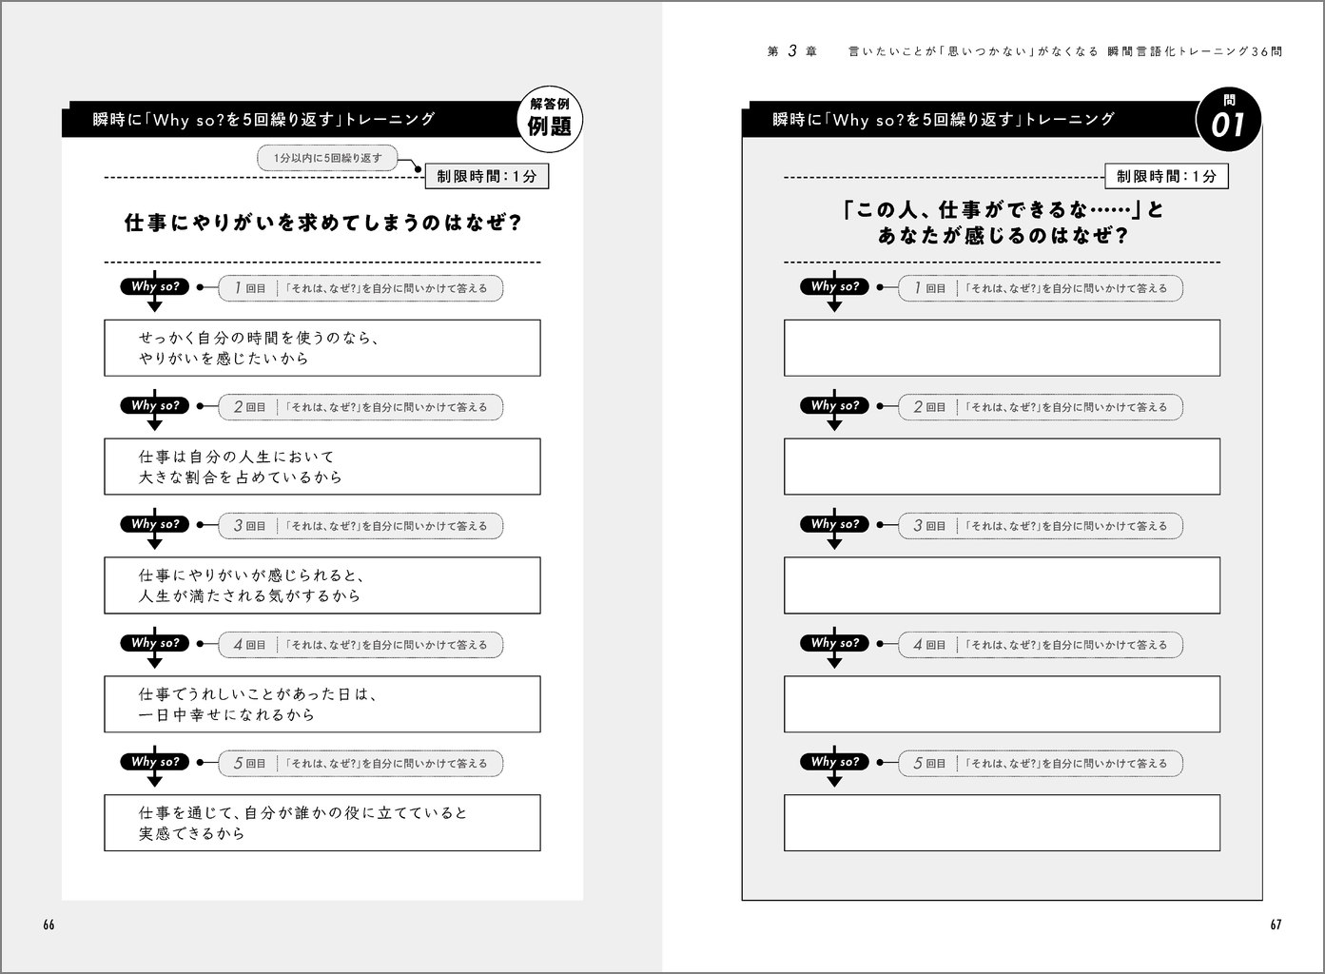Click the third Why so? arrow on page 66
The width and height of the screenshot is (1325, 974).
click(155, 526)
